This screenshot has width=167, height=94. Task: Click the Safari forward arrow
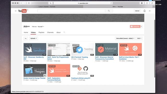tap(24, 3)
